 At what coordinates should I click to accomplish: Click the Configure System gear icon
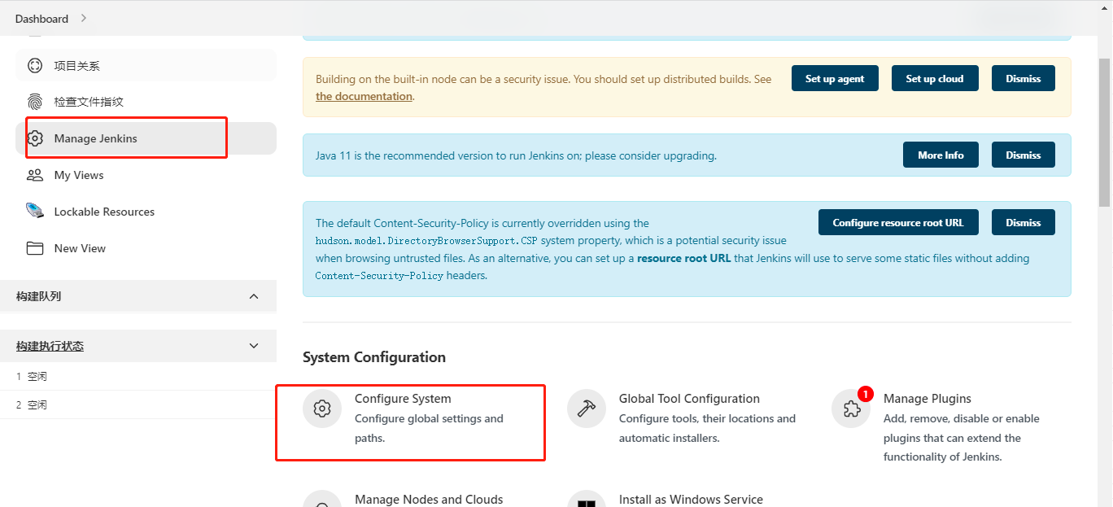point(322,409)
